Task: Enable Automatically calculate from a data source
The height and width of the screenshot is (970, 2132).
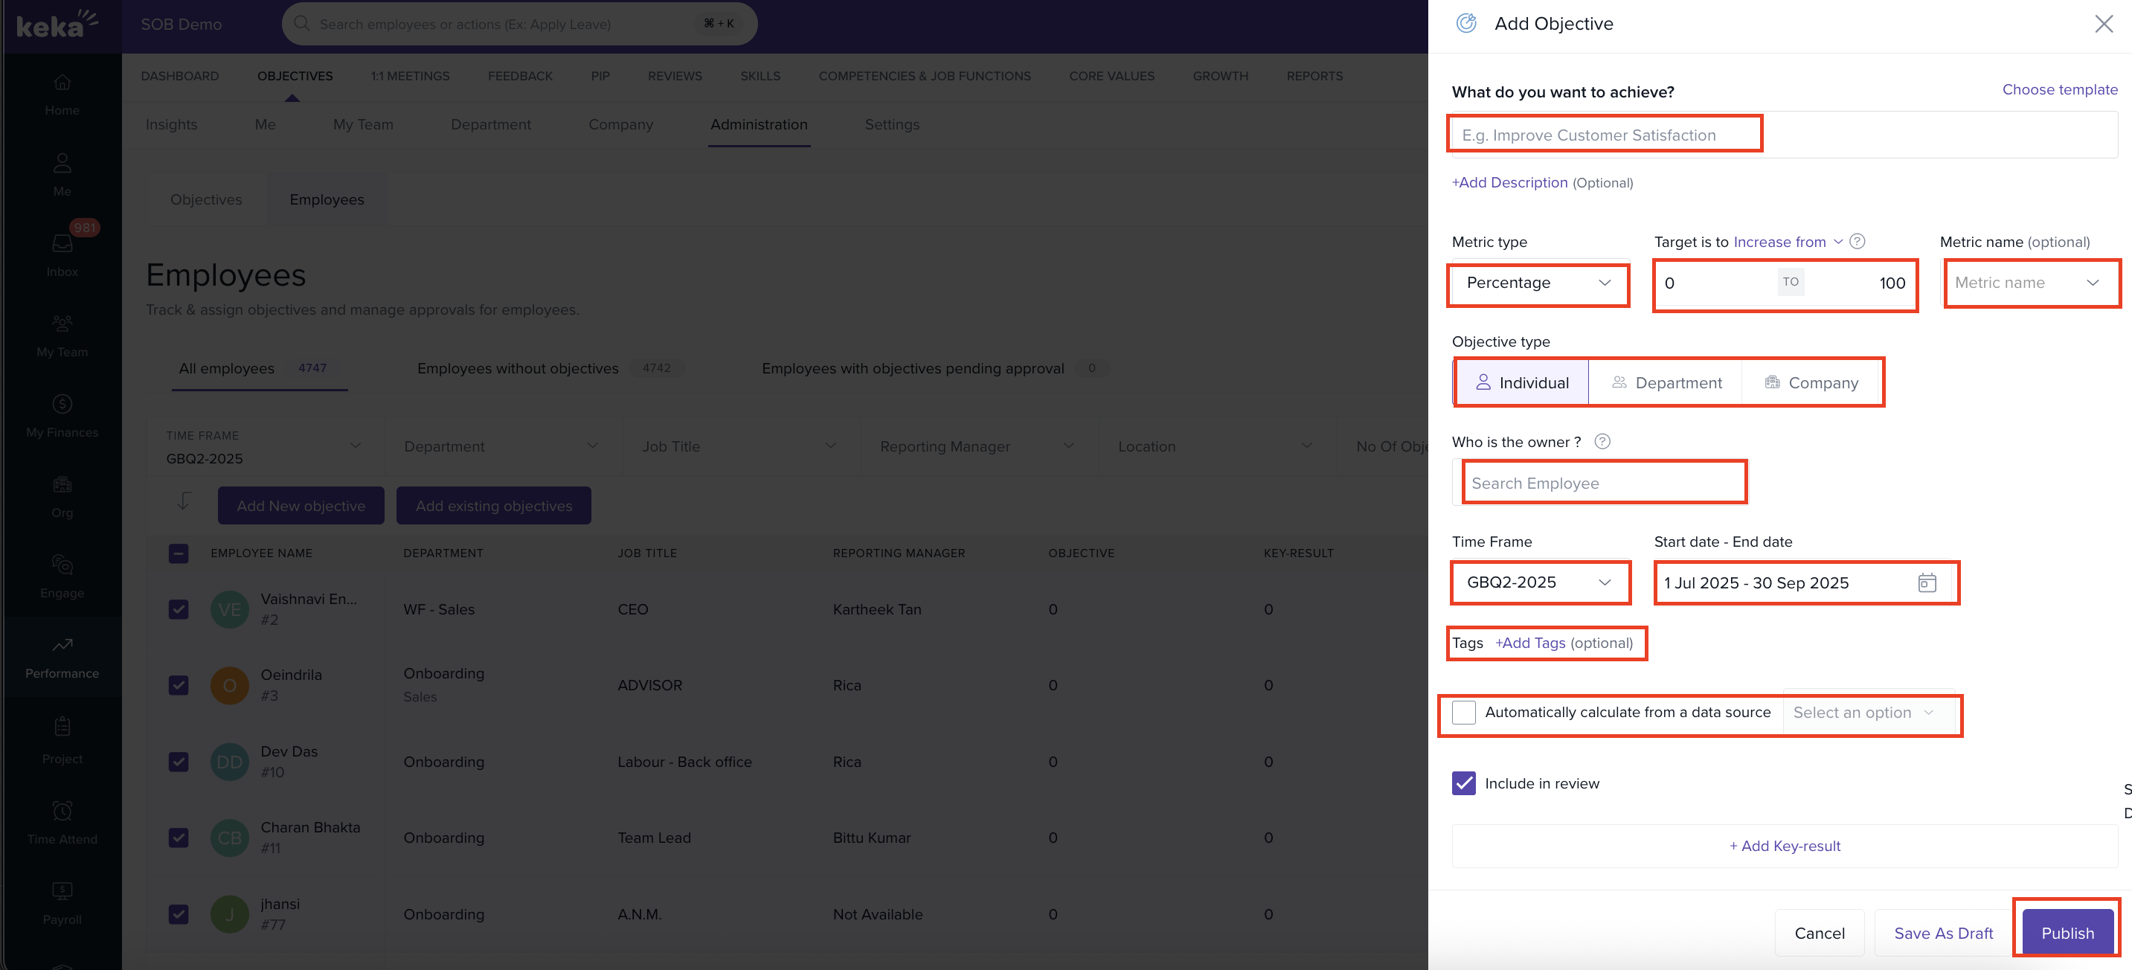Action: 1463,712
